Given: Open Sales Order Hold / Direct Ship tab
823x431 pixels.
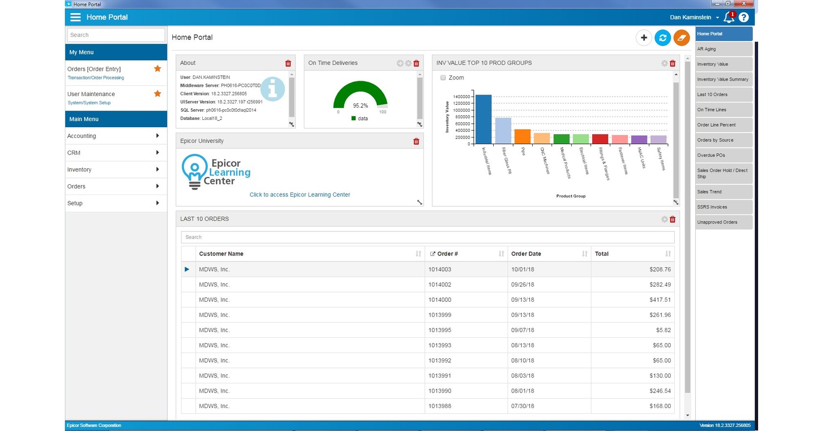Looking at the screenshot, I should pos(724,174).
